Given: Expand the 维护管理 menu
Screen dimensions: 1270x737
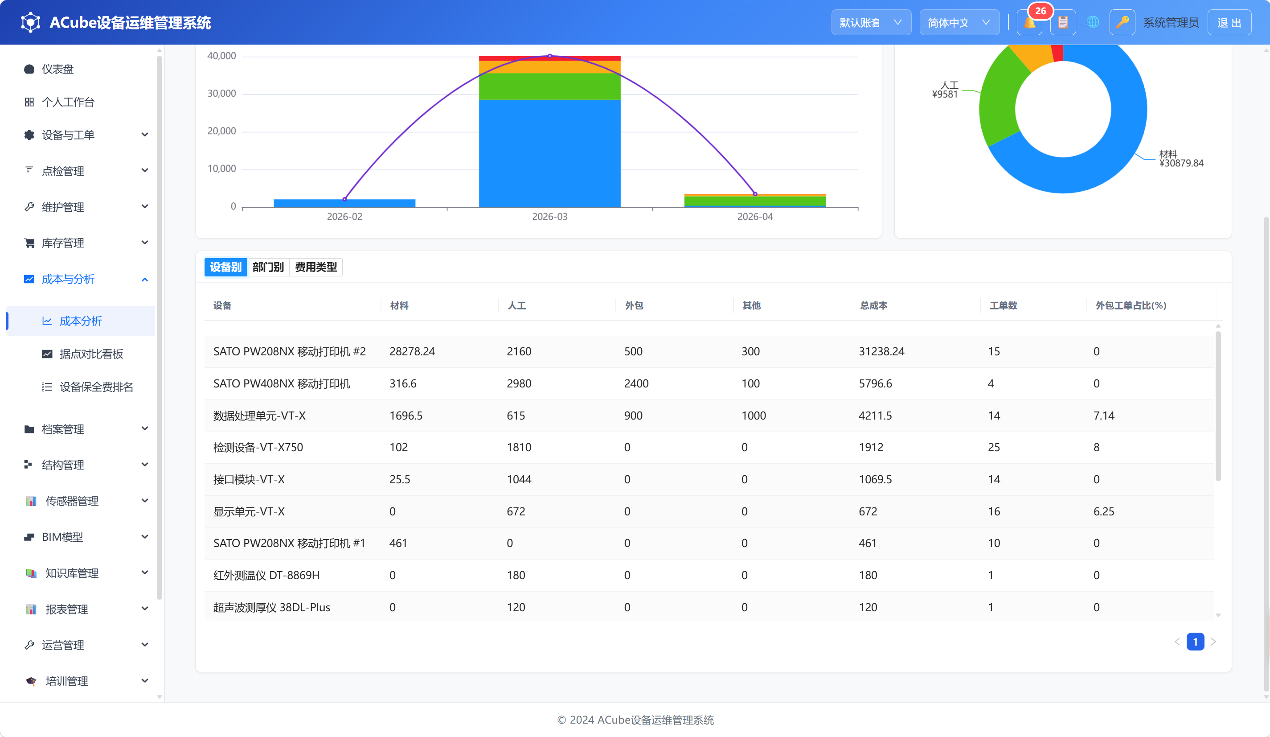Looking at the screenshot, I should pos(145,207).
